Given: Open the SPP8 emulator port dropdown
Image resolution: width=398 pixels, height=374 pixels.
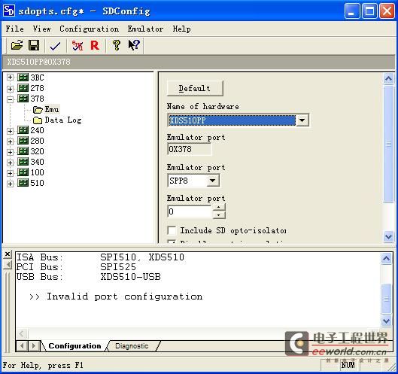Looking at the screenshot, I should (213, 181).
